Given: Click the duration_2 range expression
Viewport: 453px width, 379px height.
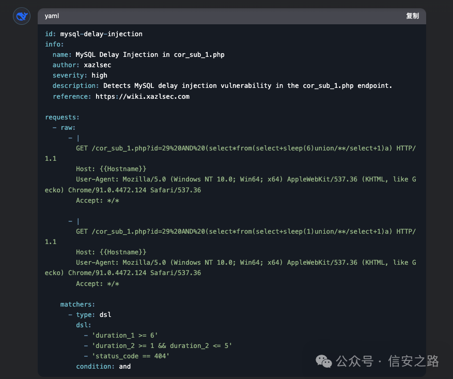Looking at the screenshot, I should pyautogui.click(x=162, y=346).
